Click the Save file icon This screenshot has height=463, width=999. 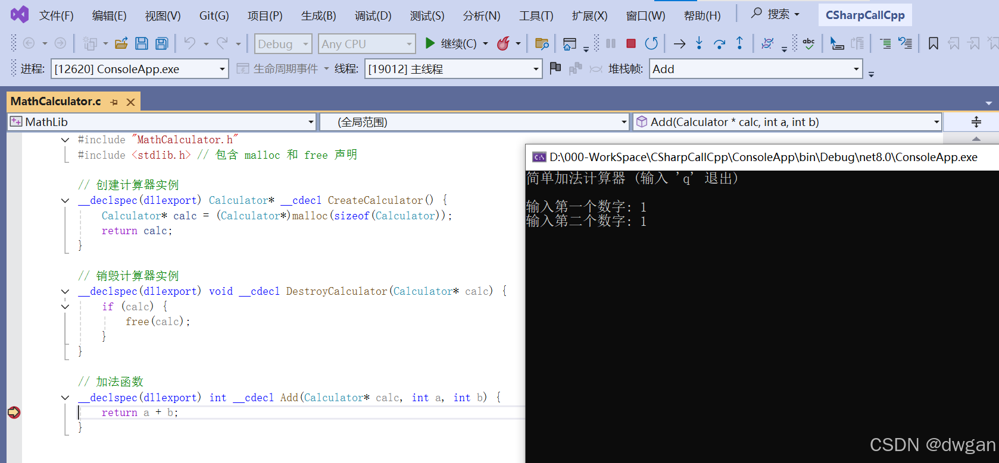[142, 43]
